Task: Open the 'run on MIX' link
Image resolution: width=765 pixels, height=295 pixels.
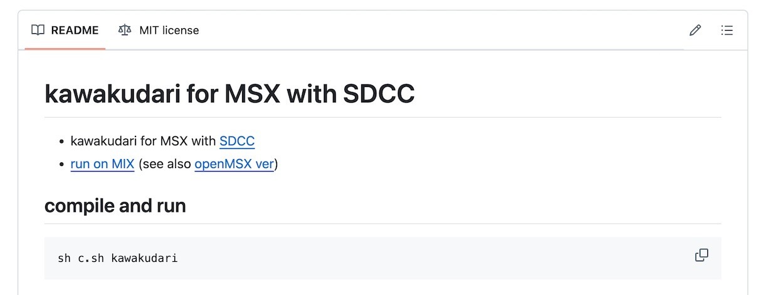Action: [x=102, y=164]
